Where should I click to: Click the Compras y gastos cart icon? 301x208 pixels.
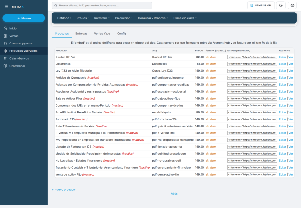6,44
